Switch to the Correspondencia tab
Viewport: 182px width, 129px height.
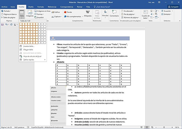tap(67, 7)
